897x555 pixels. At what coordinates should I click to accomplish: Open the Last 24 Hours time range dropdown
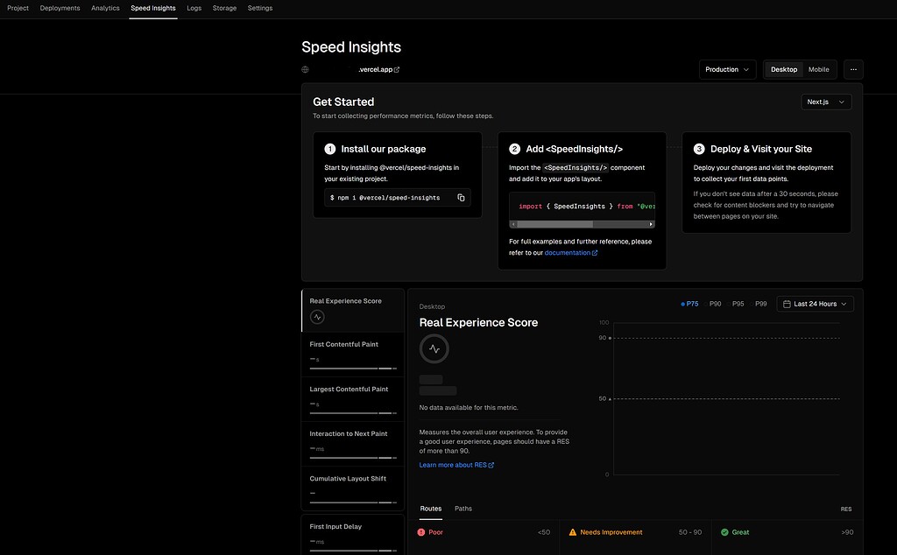pyautogui.click(x=816, y=303)
